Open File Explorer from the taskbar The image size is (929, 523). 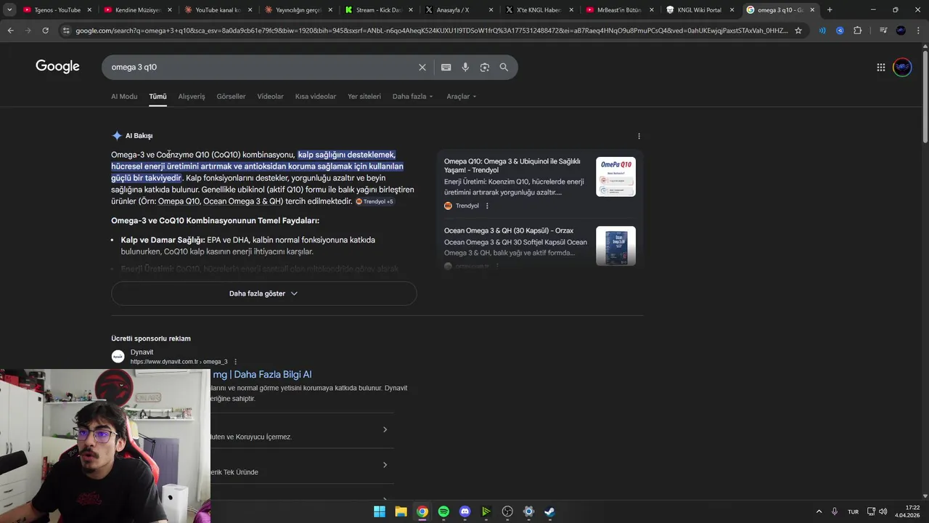pyautogui.click(x=401, y=511)
